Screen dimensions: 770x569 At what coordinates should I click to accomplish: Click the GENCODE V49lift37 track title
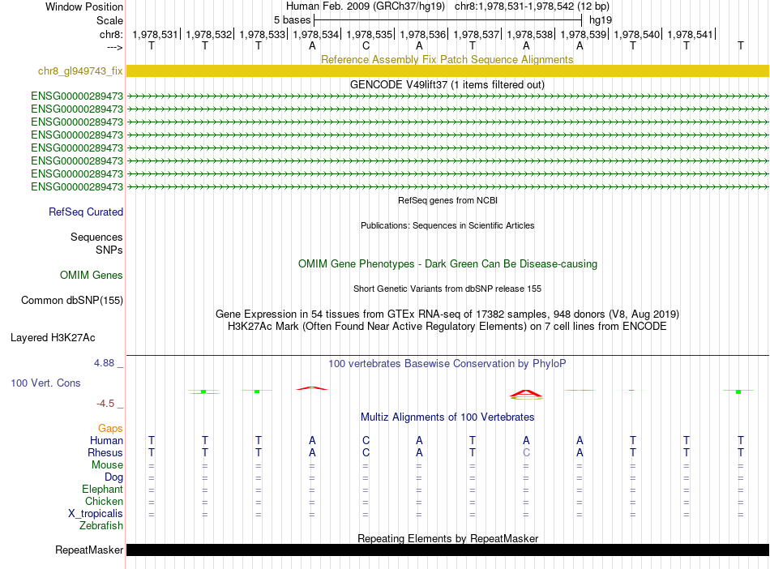click(x=447, y=84)
